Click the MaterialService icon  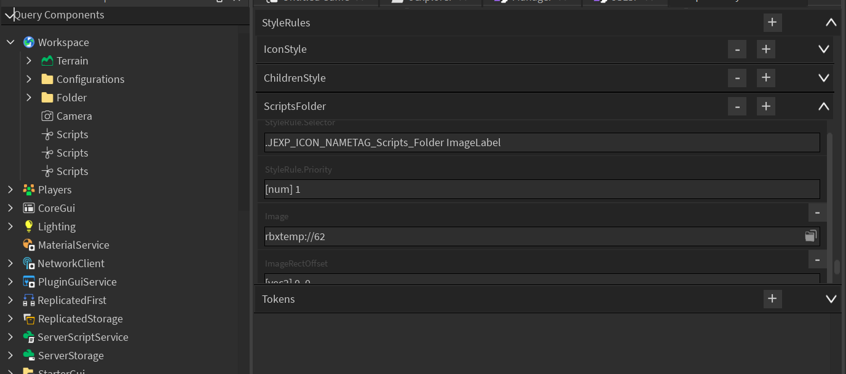click(29, 245)
